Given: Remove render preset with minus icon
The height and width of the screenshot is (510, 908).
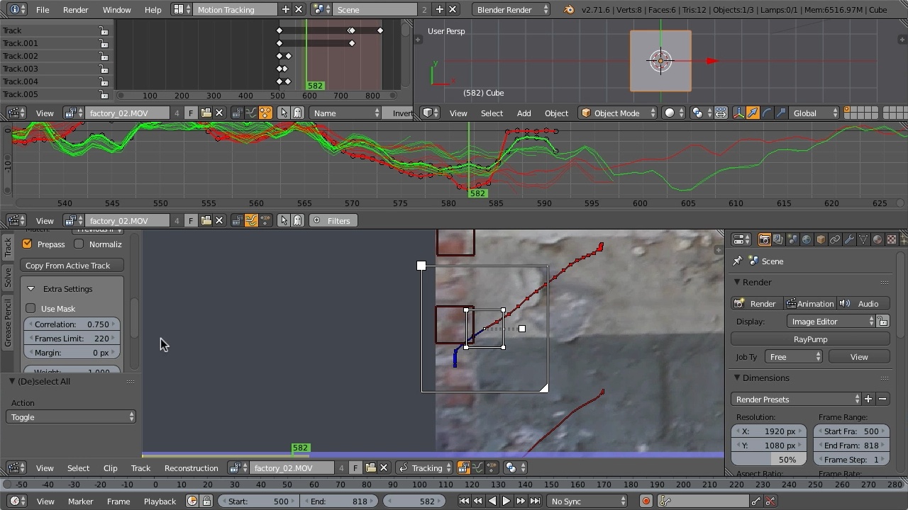Looking at the screenshot, I should (882, 399).
